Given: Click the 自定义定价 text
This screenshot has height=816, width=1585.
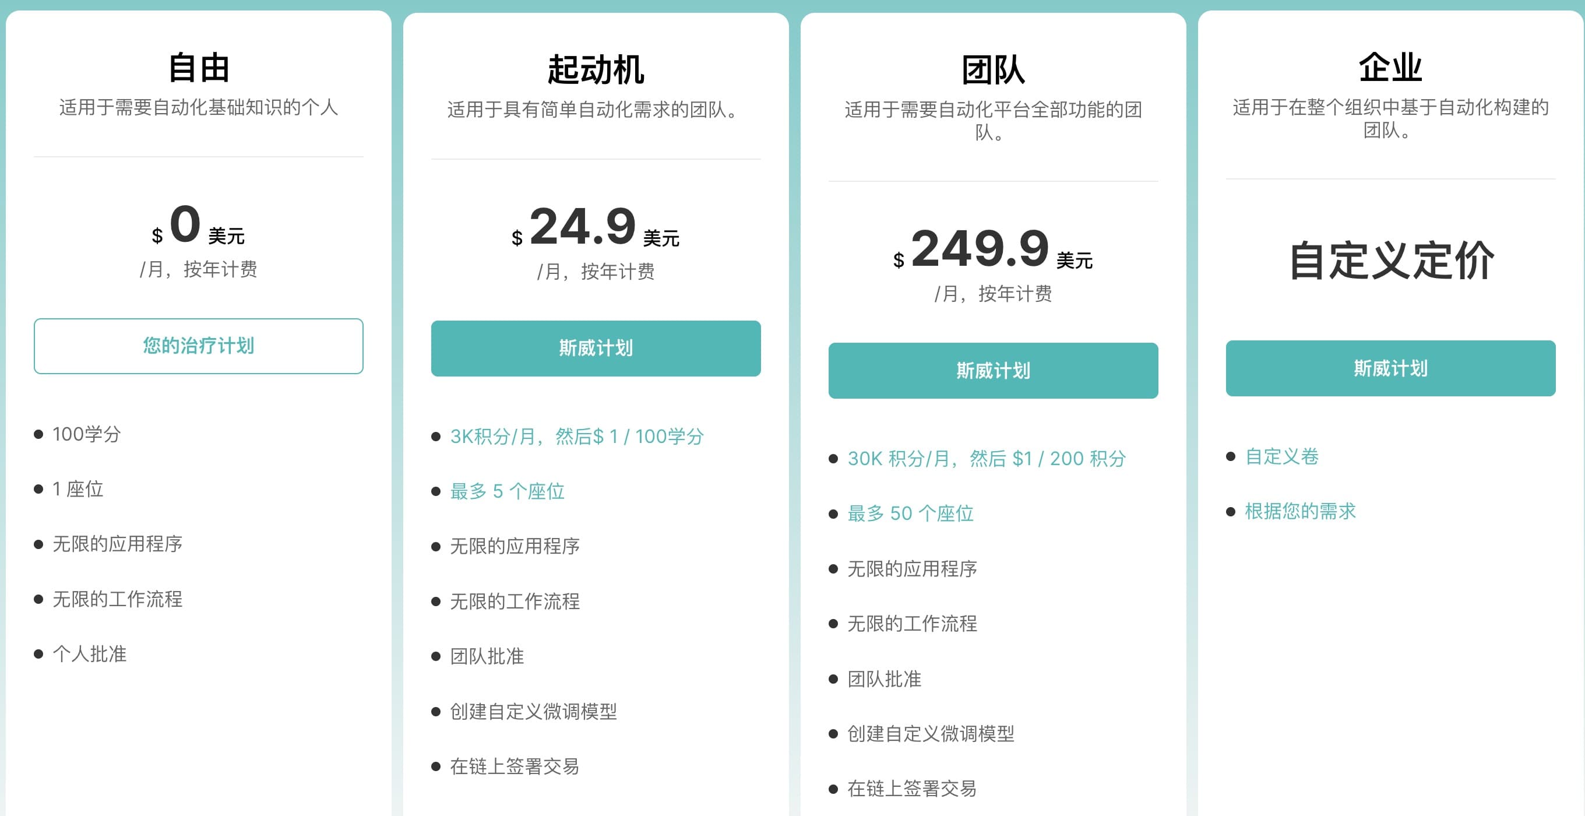Looking at the screenshot, I should [x=1390, y=261].
